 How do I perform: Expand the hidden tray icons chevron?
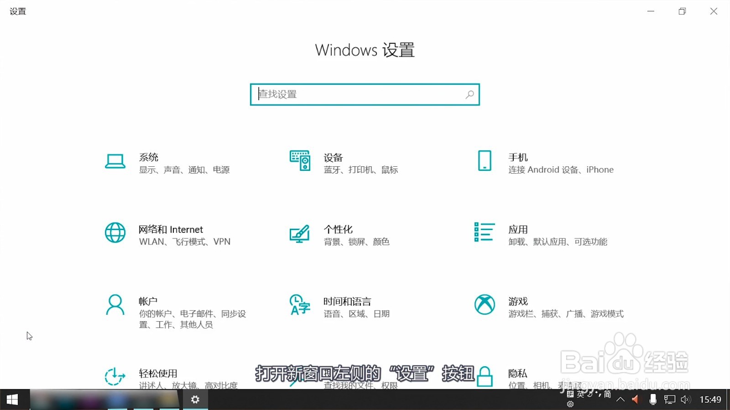[620, 400]
